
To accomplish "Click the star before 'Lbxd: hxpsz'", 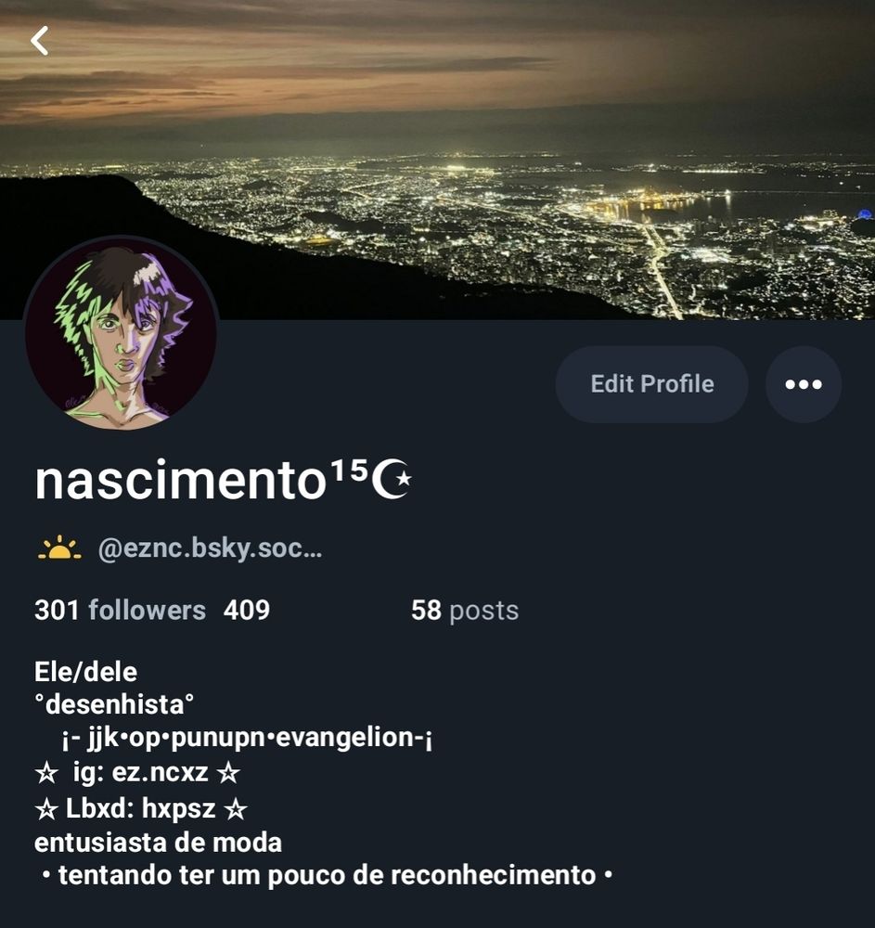I will pyautogui.click(x=46, y=809).
